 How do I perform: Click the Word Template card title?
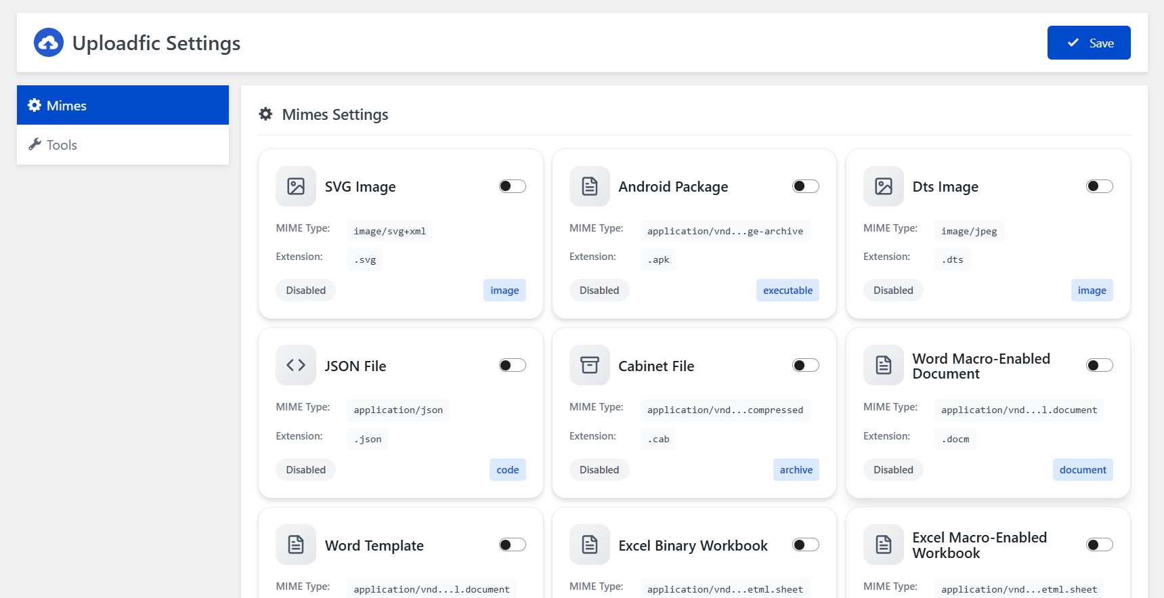tap(374, 545)
